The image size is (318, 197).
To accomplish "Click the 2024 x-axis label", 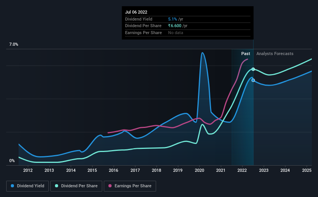I will click(285, 170).
